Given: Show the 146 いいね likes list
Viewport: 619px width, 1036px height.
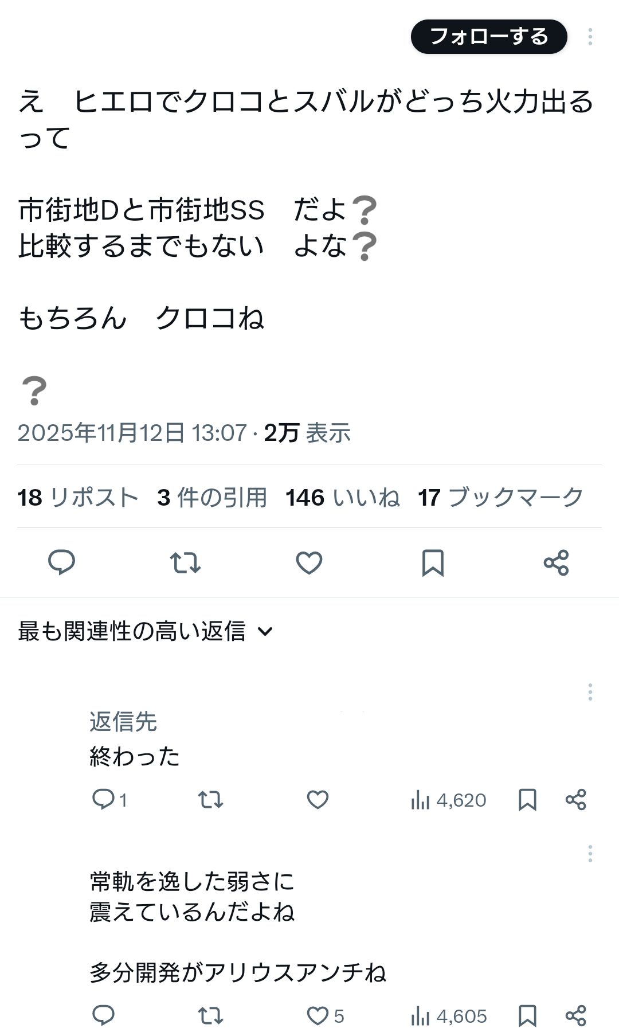Looking at the screenshot, I should [343, 498].
